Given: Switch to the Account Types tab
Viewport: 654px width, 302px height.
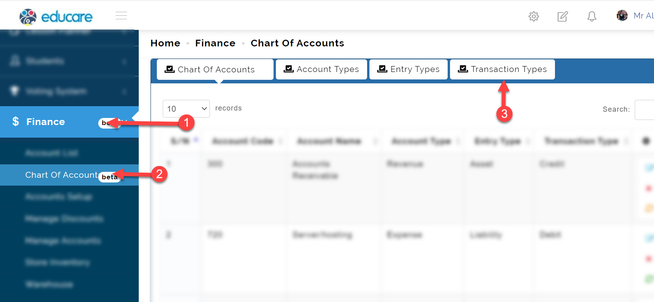Looking at the screenshot, I should [321, 69].
